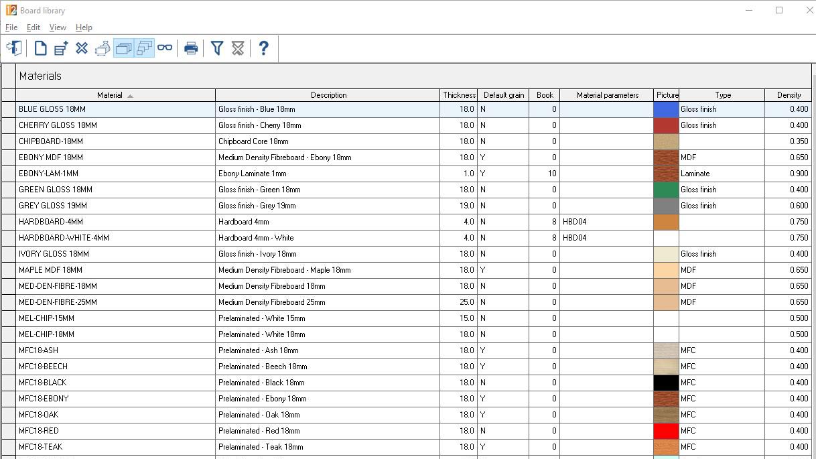The image size is (816, 459).
Task: Open the View menu
Action: [x=58, y=27]
